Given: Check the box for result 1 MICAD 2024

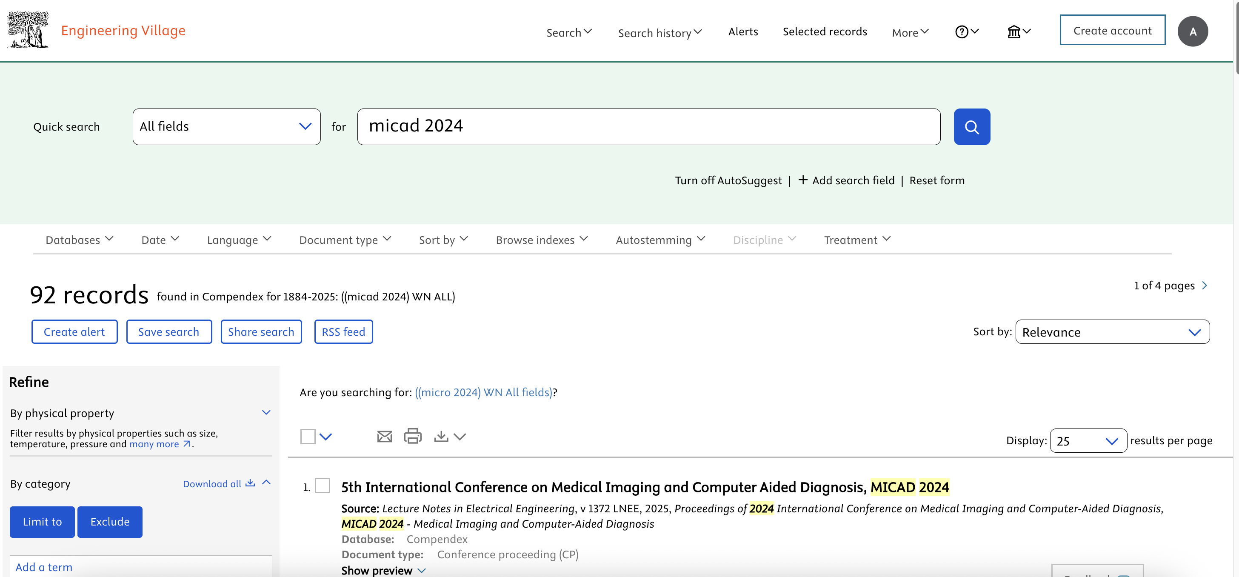Looking at the screenshot, I should [x=322, y=486].
